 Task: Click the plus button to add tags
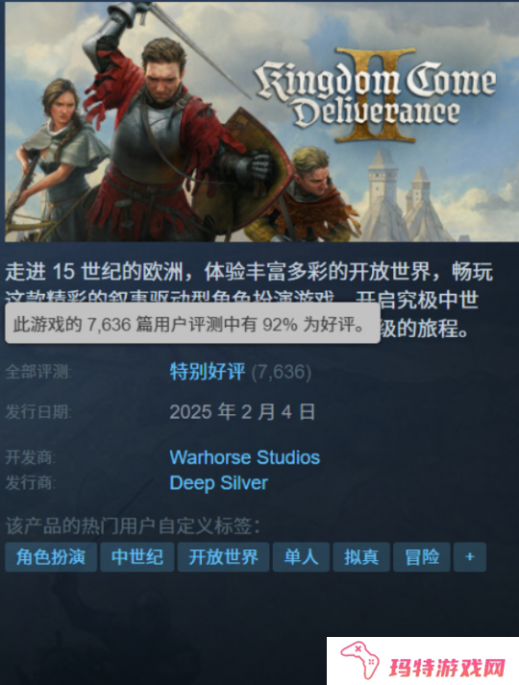pyautogui.click(x=470, y=557)
